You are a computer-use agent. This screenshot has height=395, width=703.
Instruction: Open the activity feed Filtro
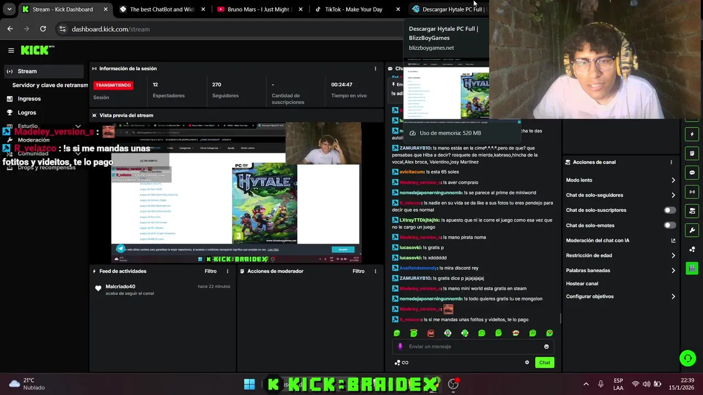click(x=210, y=271)
